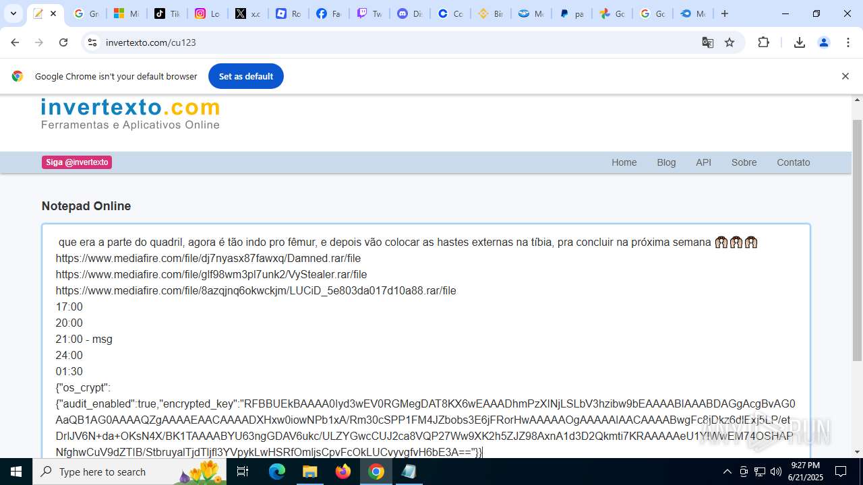Switch to the Coinbase tab
The image size is (863, 485).
pos(450,13)
